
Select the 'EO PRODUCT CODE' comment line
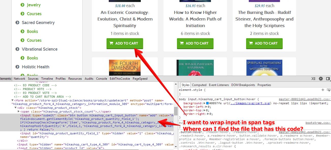[35, 85]
